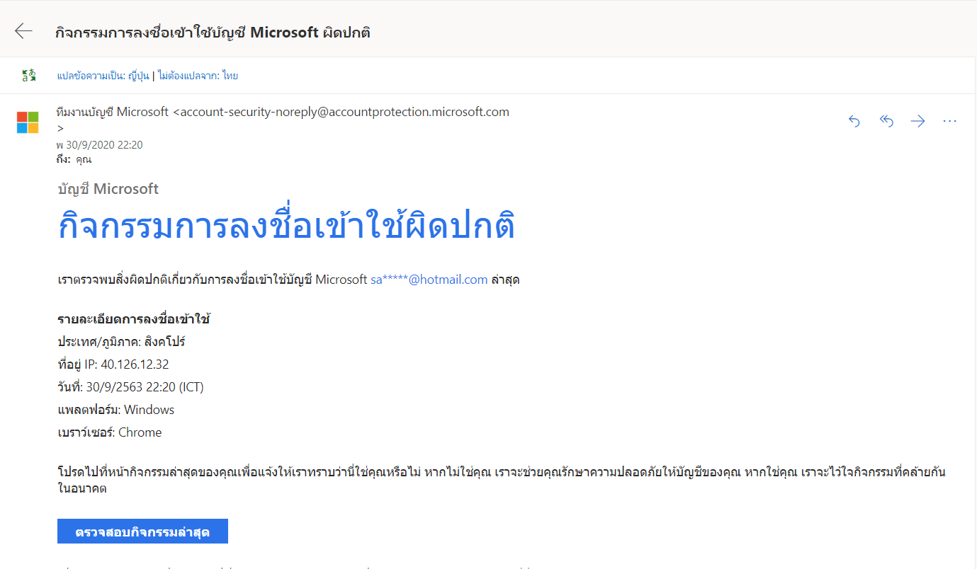
Task: Forward this email using the right arrow icon
Action: (x=917, y=121)
